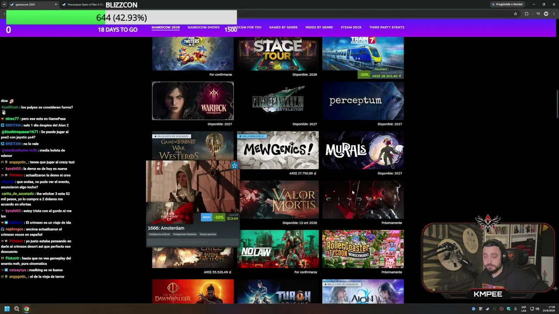The image size is (559, 314).
Task: Open the Turok Origins game capsule
Action: [278, 291]
